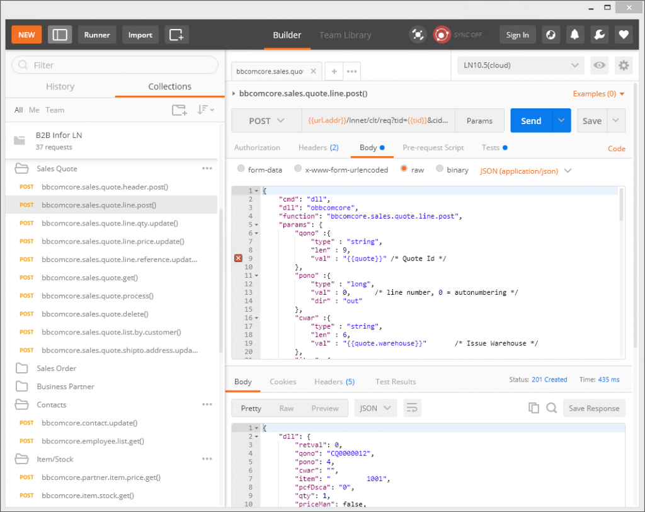Select binary body type
This screenshot has height=512, width=645.
pos(439,169)
